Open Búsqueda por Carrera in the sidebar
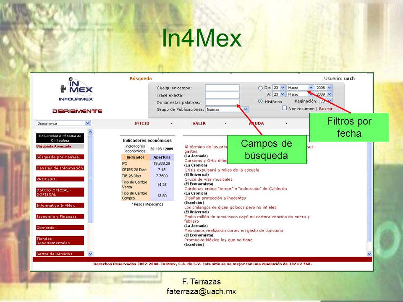 (x=60, y=157)
